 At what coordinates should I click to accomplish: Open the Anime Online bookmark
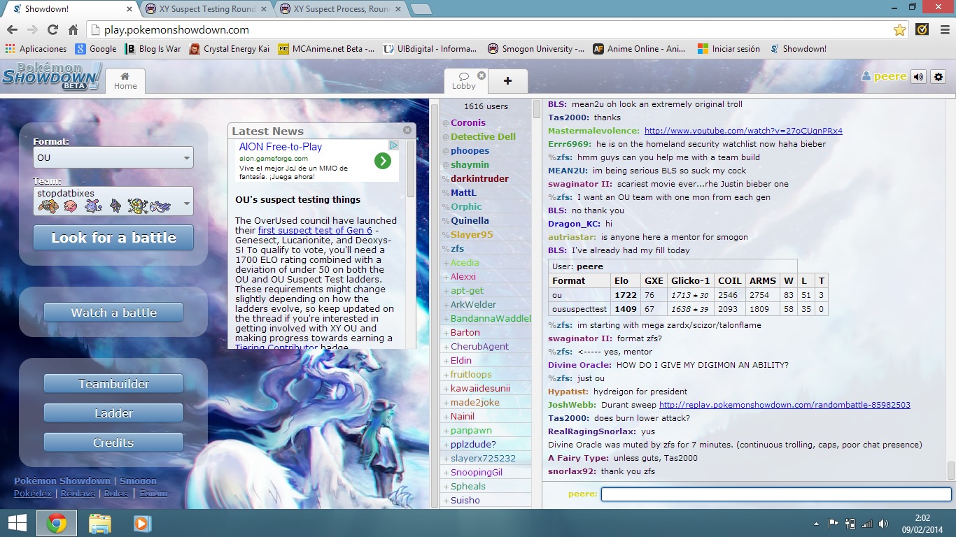[639, 49]
